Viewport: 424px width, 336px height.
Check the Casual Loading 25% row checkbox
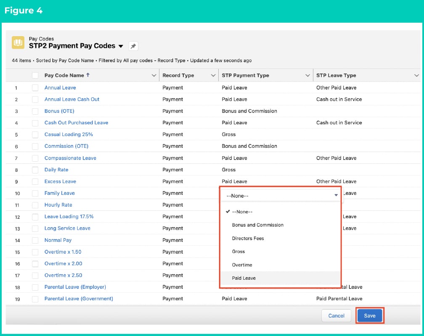coord(35,134)
